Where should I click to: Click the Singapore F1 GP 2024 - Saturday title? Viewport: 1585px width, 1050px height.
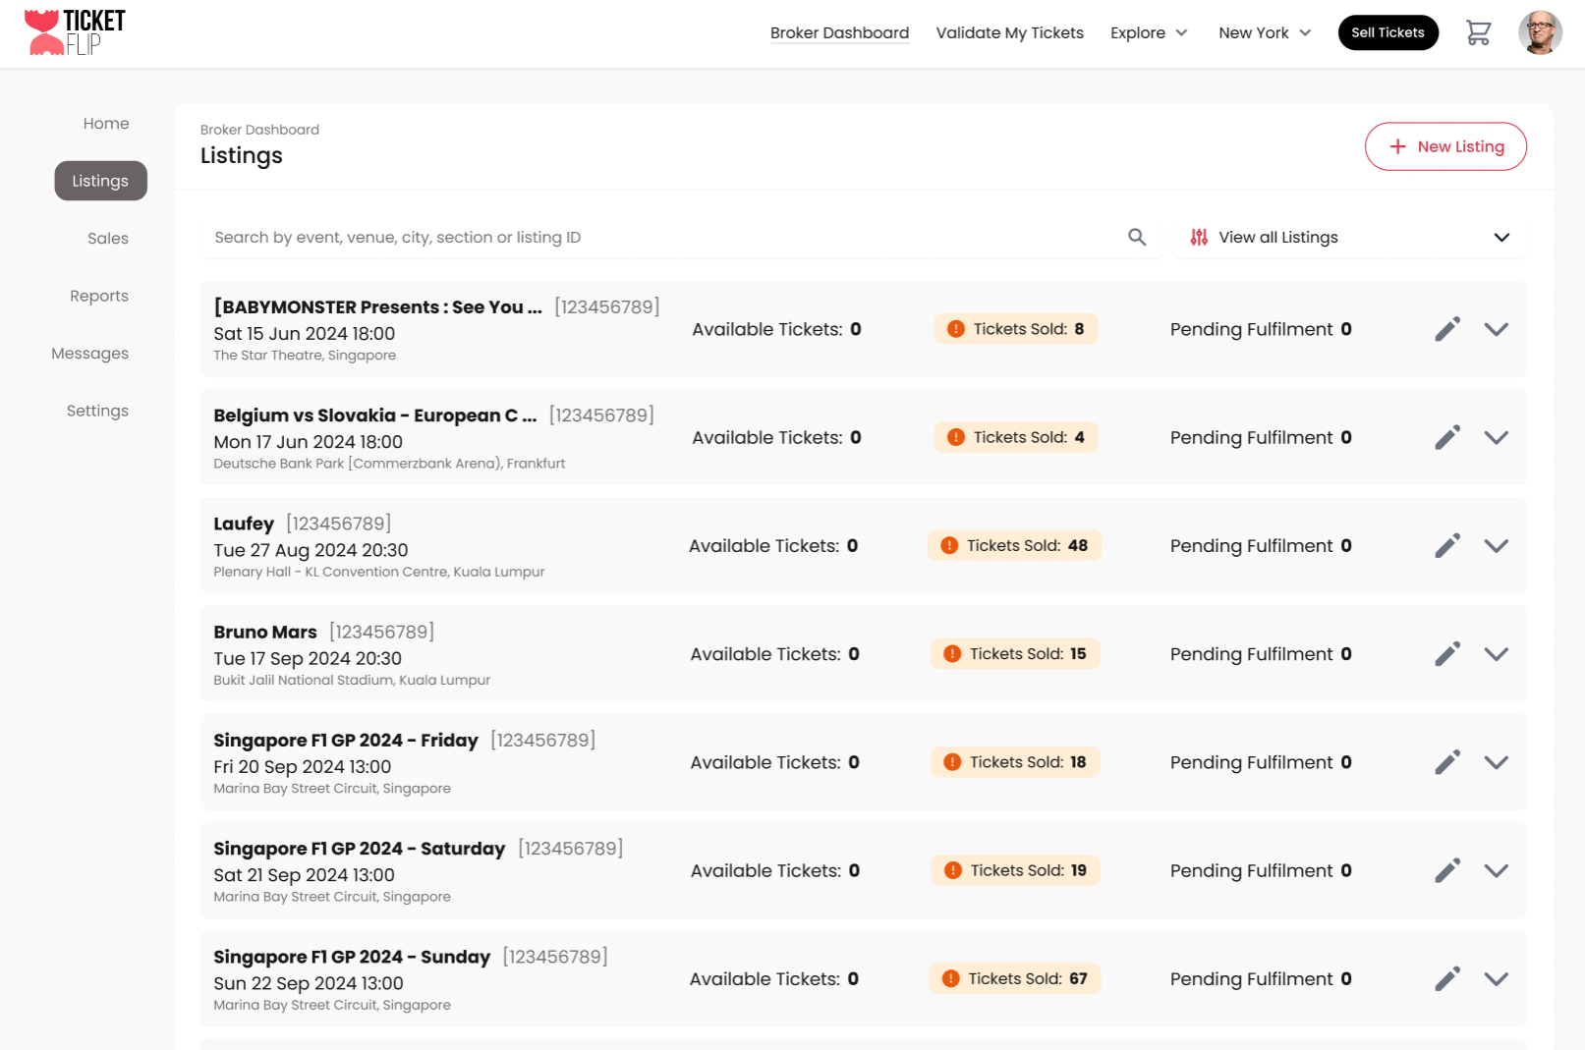tap(359, 849)
